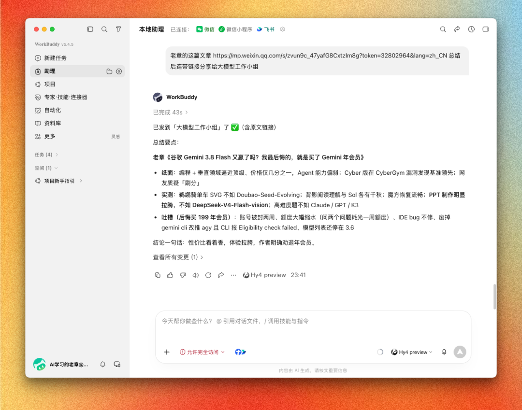Click the blue connector icon in input bar

[x=240, y=352]
